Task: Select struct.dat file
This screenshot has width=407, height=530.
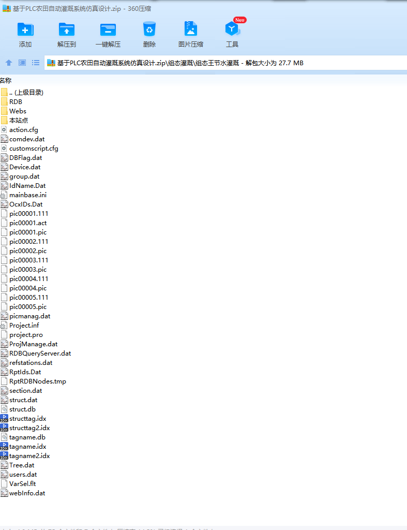Action: [x=23, y=400]
